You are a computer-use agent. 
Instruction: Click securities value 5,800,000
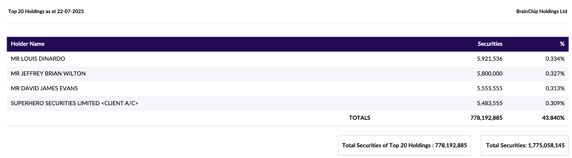click(x=490, y=74)
